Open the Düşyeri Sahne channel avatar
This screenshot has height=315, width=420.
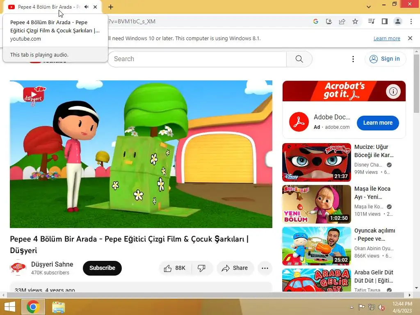pyautogui.click(x=18, y=267)
